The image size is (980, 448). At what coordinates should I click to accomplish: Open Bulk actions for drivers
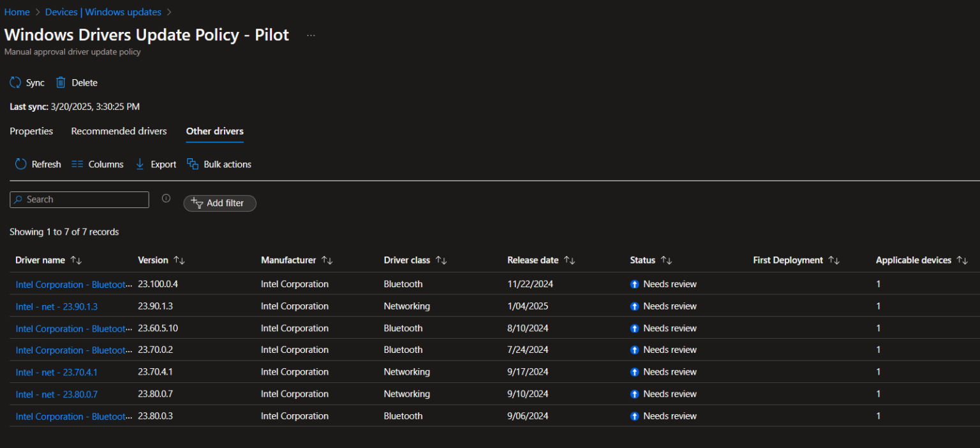(219, 164)
